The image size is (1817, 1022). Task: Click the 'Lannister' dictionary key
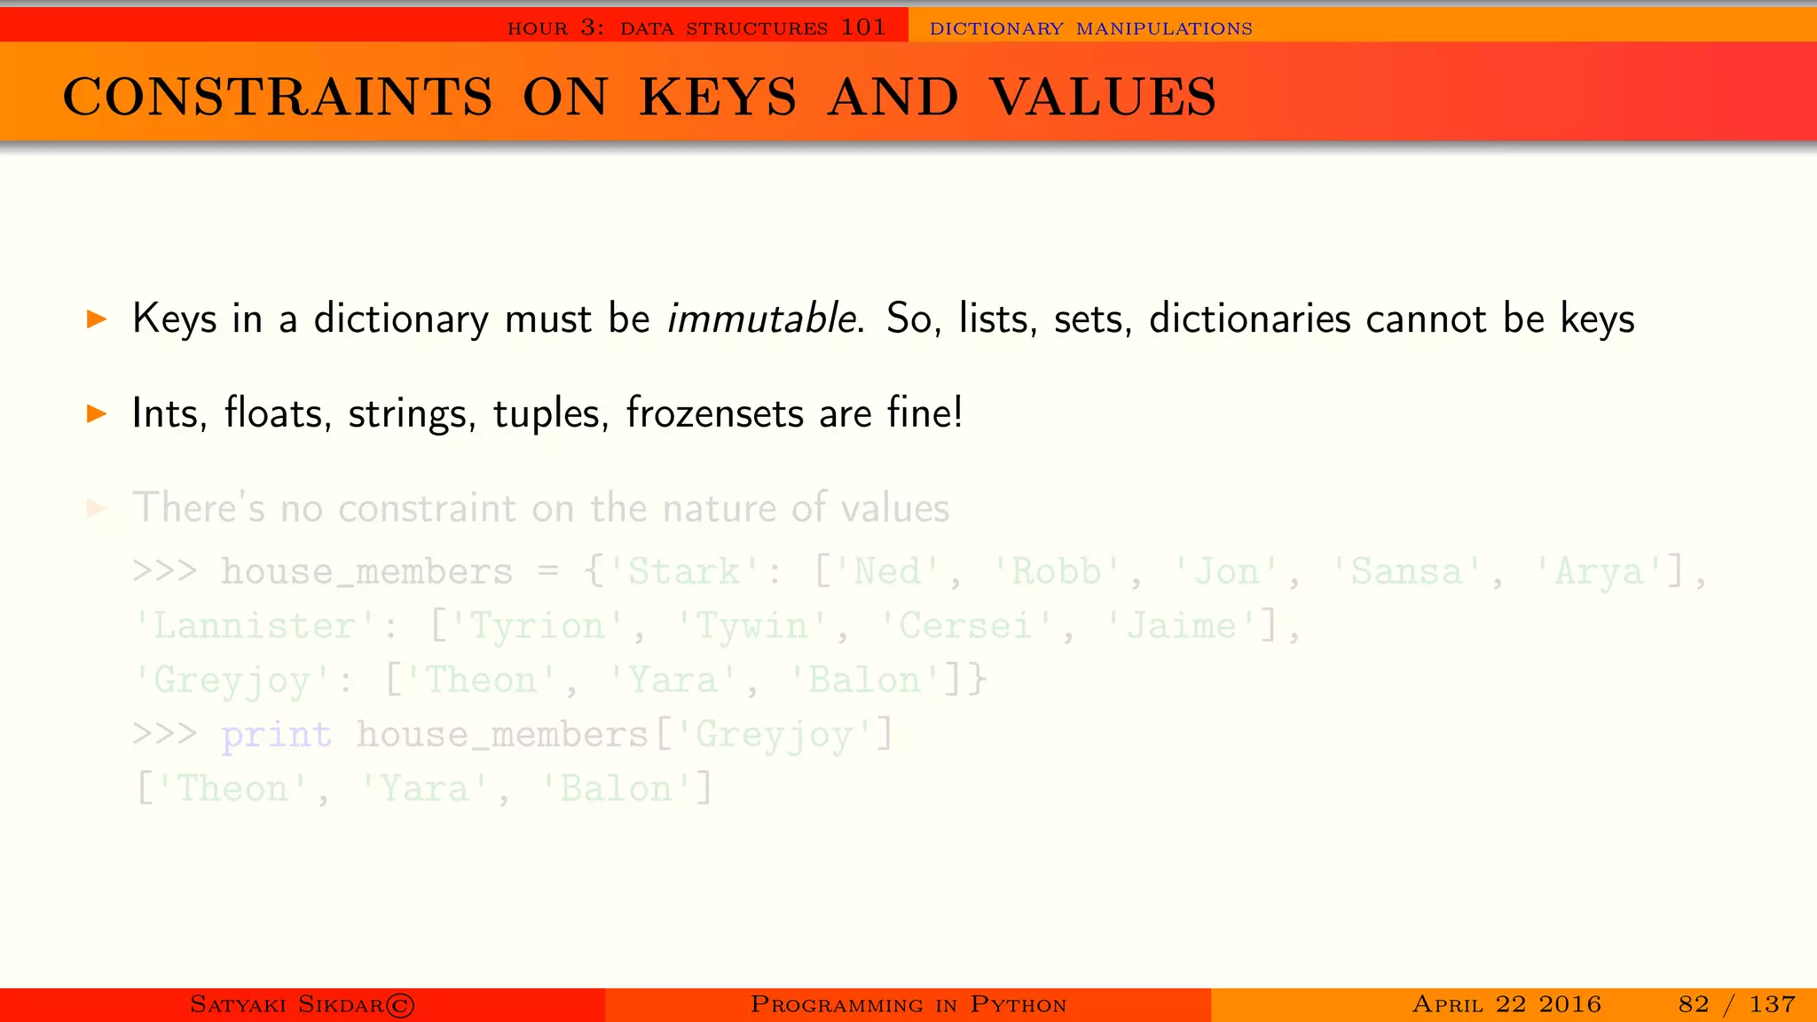point(255,626)
